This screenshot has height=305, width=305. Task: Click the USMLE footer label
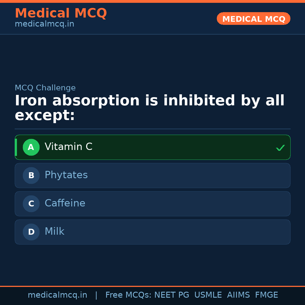pos(208,295)
